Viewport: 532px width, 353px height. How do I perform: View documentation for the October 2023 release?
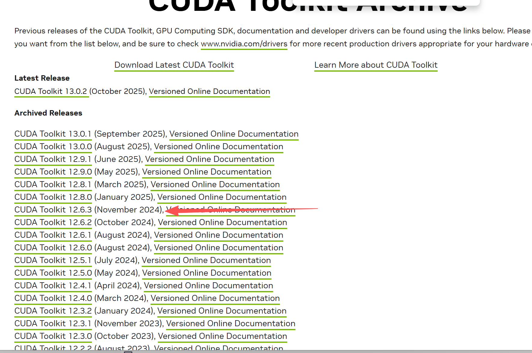(223, 336)
